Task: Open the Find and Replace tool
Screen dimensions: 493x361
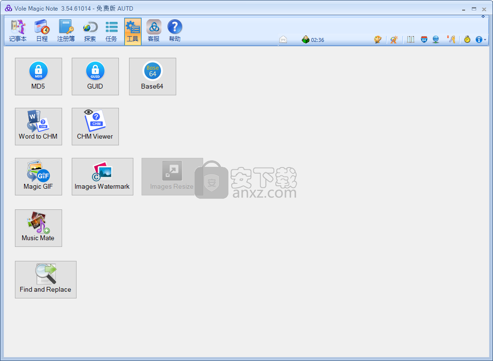Action: click(x=46, y=280)
